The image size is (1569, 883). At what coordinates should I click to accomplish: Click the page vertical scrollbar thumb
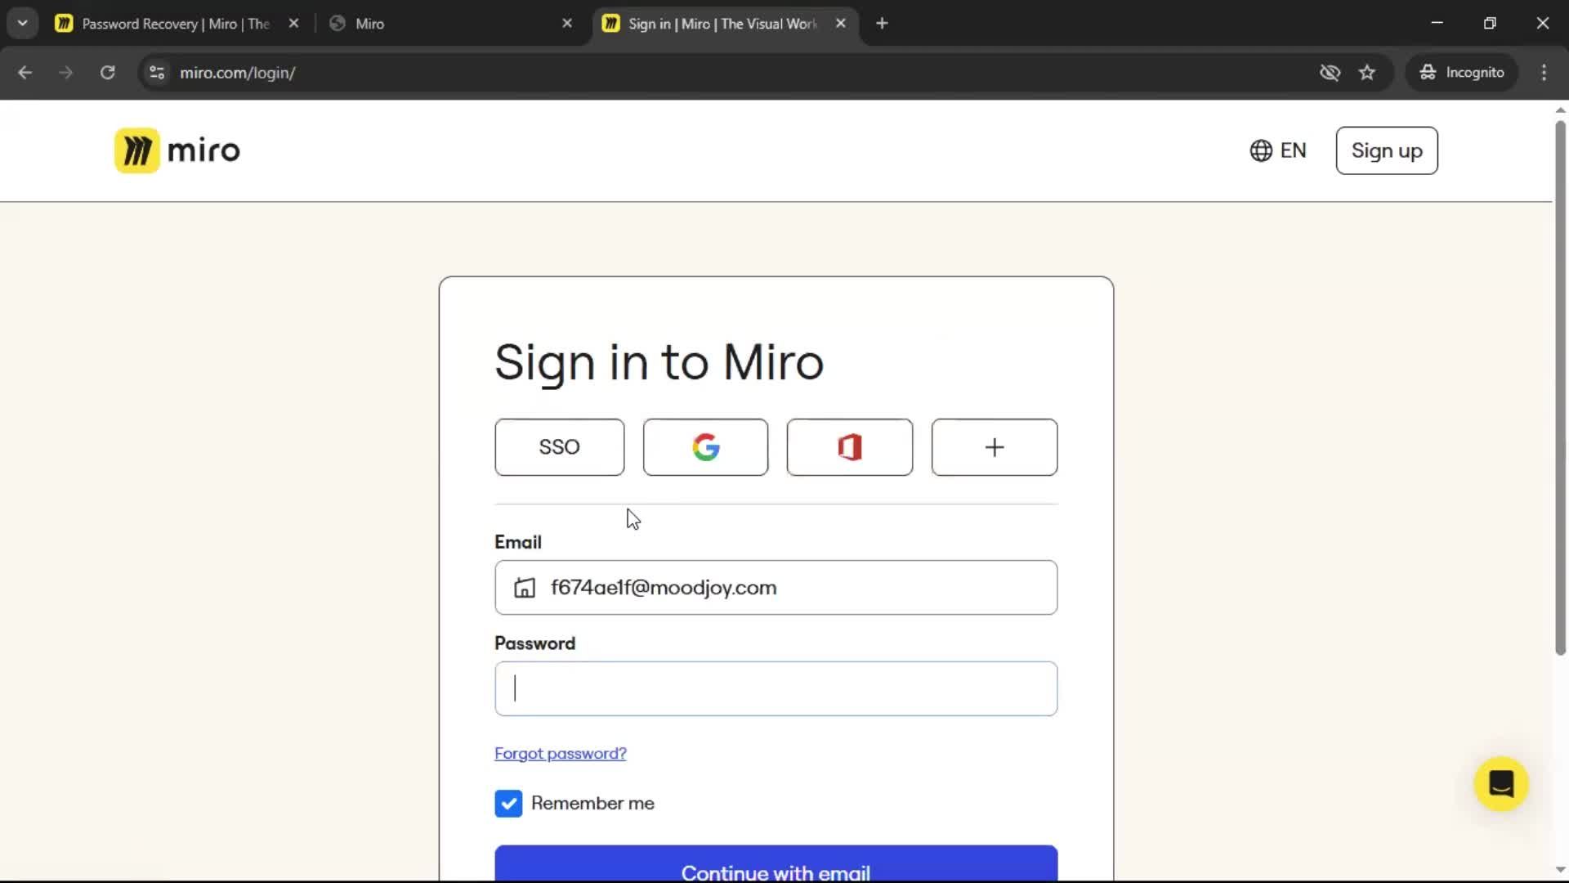pos(1560,388)
